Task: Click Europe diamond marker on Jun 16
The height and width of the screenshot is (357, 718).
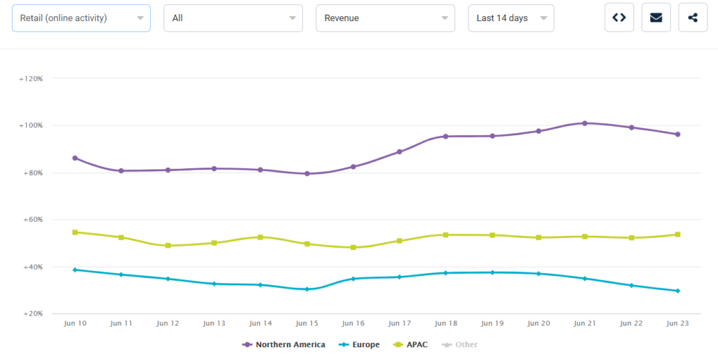Action: pyautogui.click(x=353, y=279)
